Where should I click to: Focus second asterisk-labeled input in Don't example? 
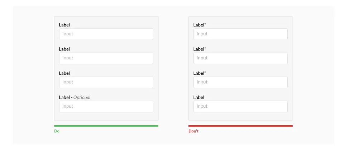click(x=240, y=58)
